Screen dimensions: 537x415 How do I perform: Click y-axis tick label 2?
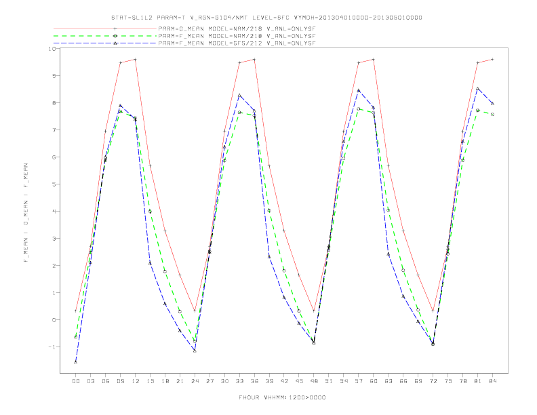54,265
